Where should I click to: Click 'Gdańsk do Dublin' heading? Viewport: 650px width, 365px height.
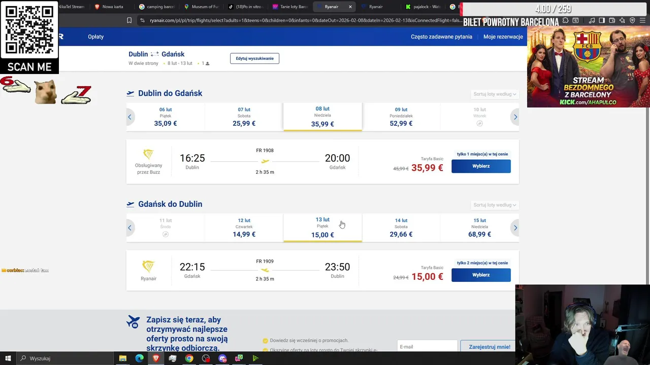(x=170, y=204)
